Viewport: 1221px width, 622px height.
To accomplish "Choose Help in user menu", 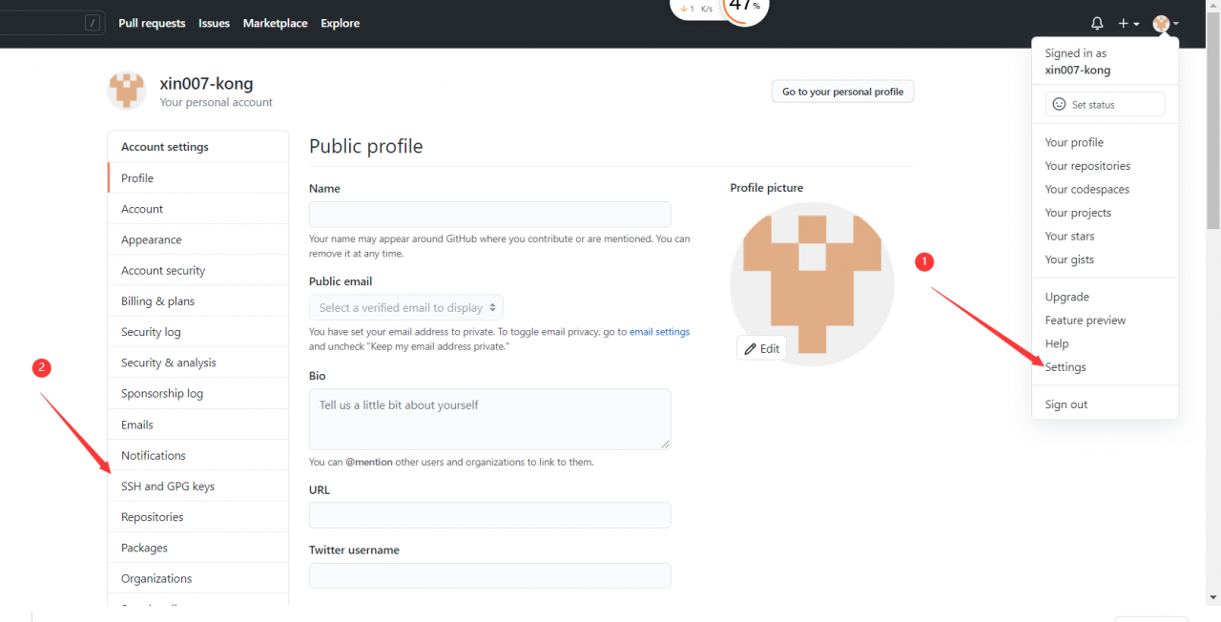I will coord(1105,343).
